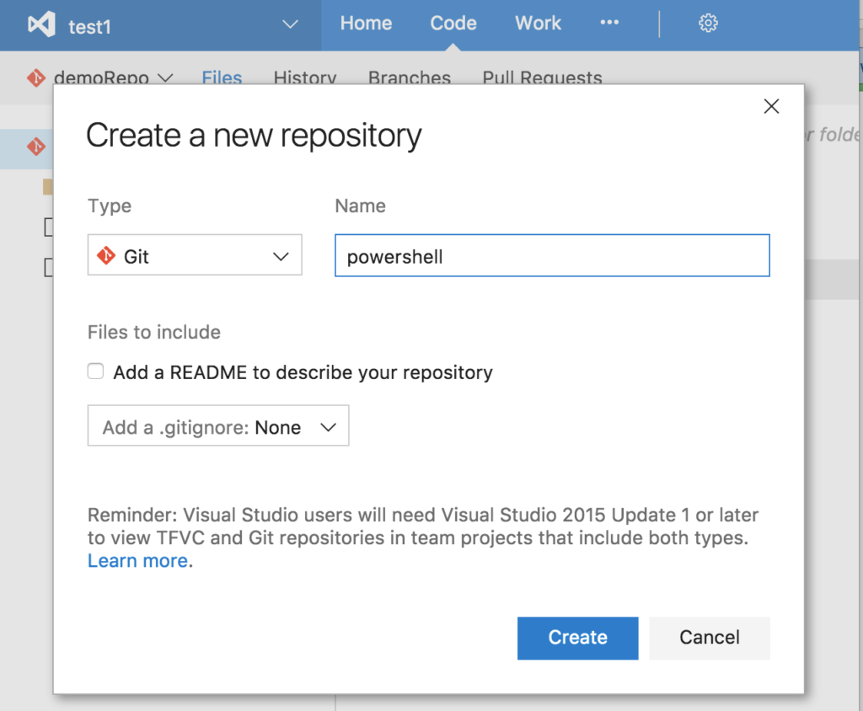Click the Git icon in Type dropdown
Screen dimensions: 863x711
pos(106,256)
